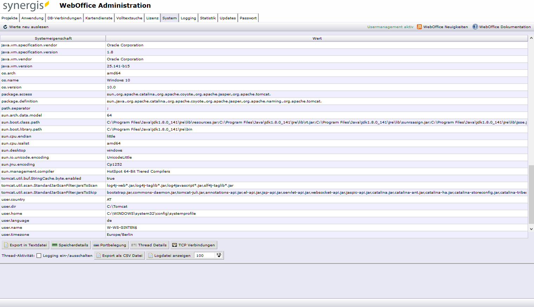Open the Logging tab
The image size is (534, 307).
pyautogui.click(x=188, y=18)
